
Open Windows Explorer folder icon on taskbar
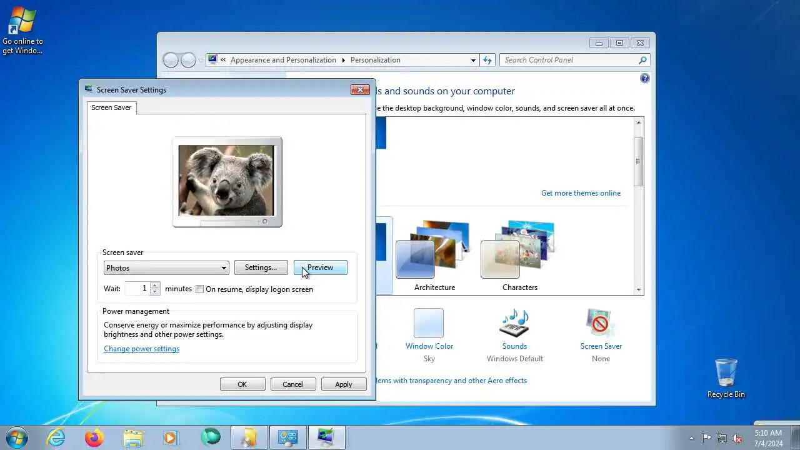pos(133,437)
